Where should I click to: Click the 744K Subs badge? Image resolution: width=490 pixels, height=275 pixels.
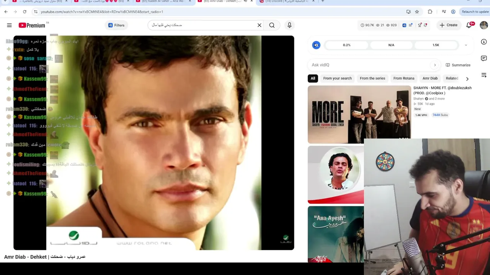[x=440, y=115]
